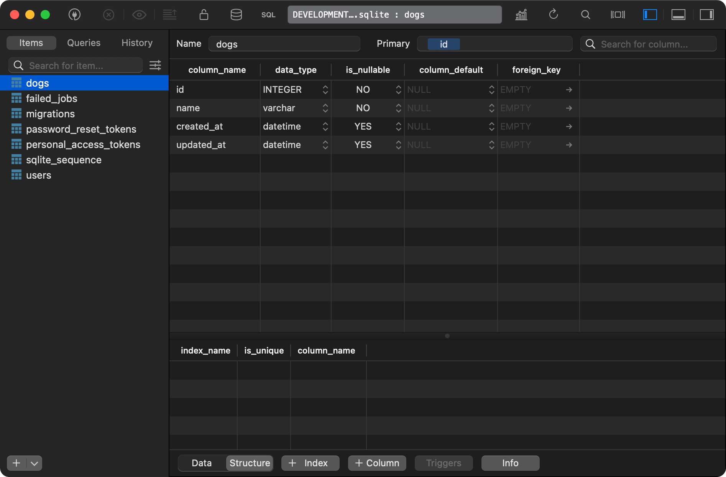The width and height of the screenshot is (726, 477).
Task: Open the SQL query editor icon
Action: [x=268, y=15]
